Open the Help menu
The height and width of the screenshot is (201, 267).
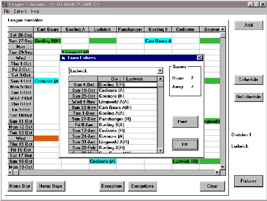pyautogui.click(x=35, y=11)
